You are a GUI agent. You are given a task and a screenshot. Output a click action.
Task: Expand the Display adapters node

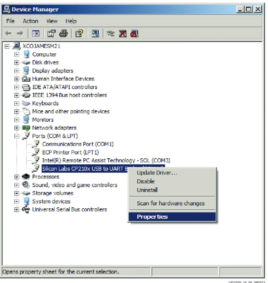tap(16, 71)
